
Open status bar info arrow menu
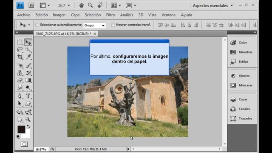tap(128, 149)
